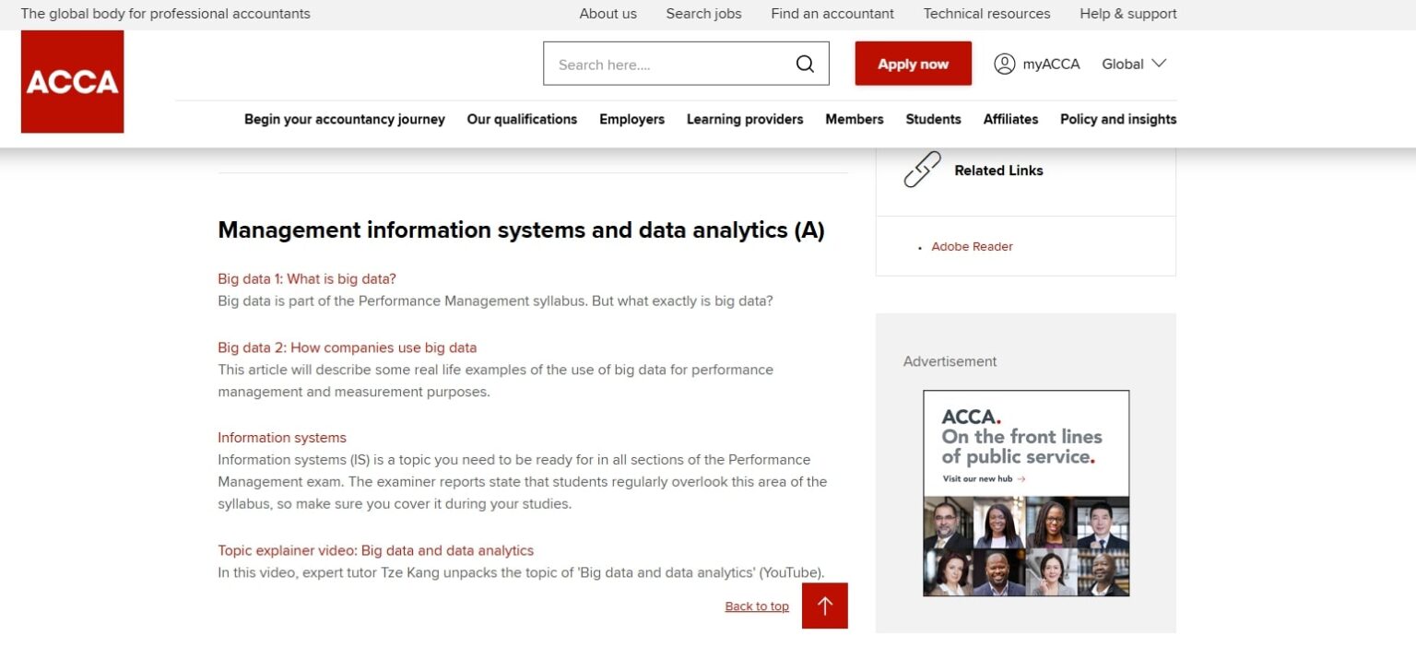Image resolution: width=1416 pixels, height=659 pixels.
Task: Open the 'Students' menu
Action: [933, 119]
